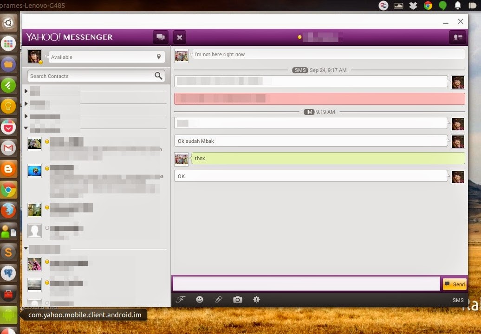Open Dropbox indicator in top panel
Viewport: 481px width, 334px height.
[x=413, y=6]
